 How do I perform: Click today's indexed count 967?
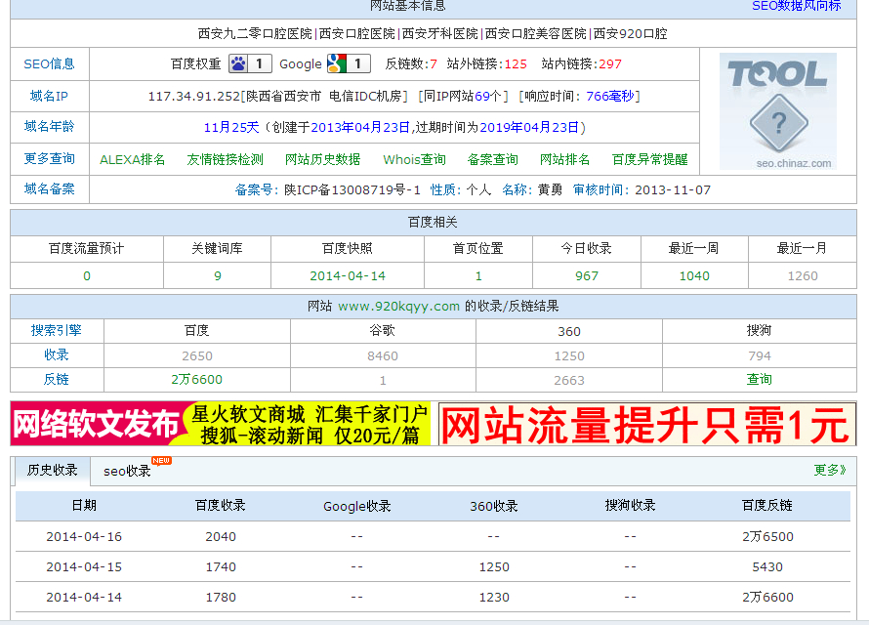click(587, 276)
